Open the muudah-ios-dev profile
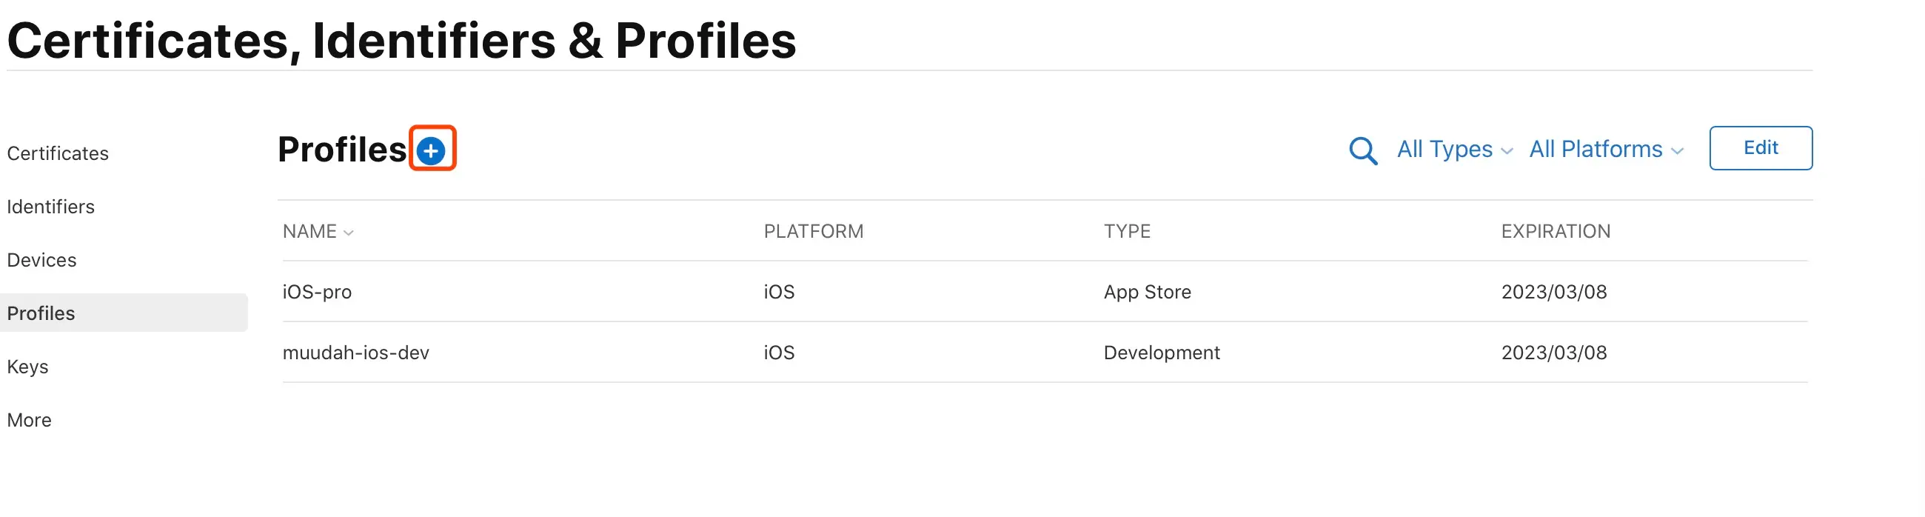The width and height of the screenshot is (1925, 517). click(355, 353)
